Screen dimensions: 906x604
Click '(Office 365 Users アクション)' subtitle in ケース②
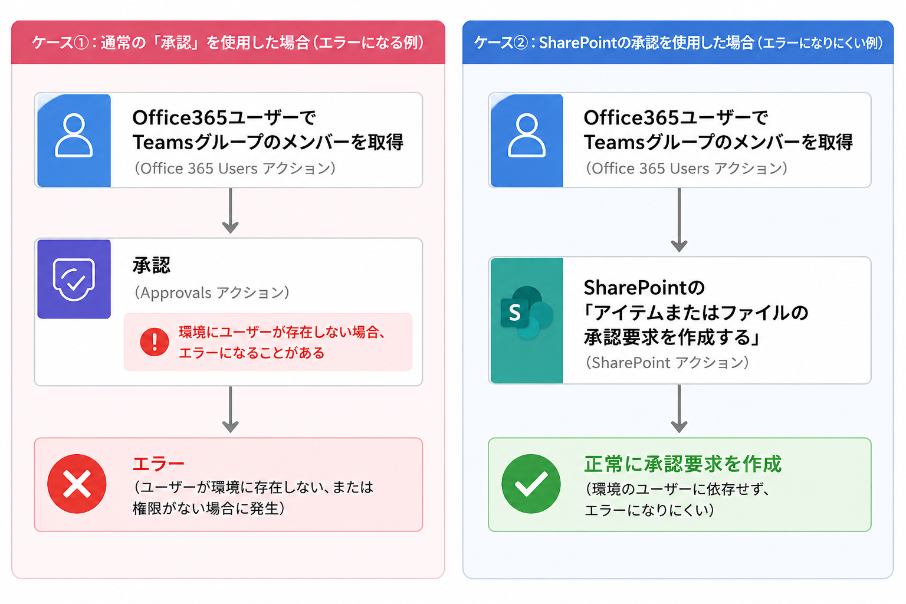(x=687, y=169)
